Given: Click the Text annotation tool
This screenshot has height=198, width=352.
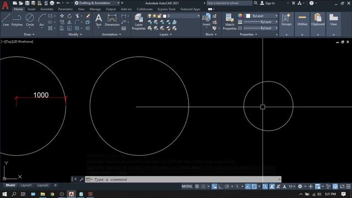Looking at the screenshot, I should click(x=98, y=20).
